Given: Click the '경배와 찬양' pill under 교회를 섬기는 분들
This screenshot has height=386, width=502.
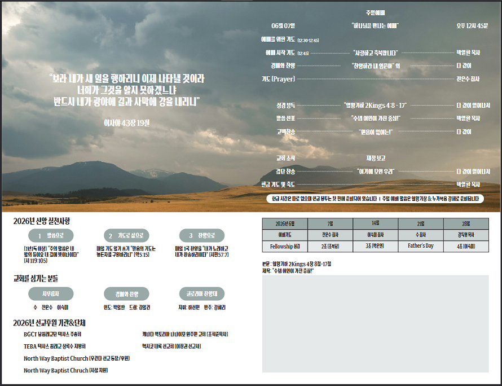Looking at the screenshot, I should coord(126,294).
